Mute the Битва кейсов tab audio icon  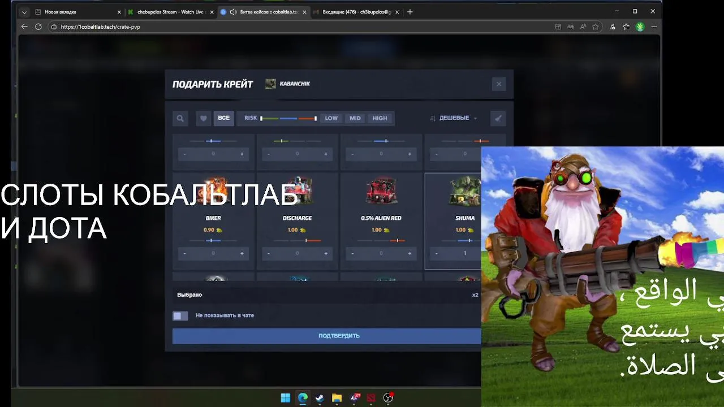233,12
